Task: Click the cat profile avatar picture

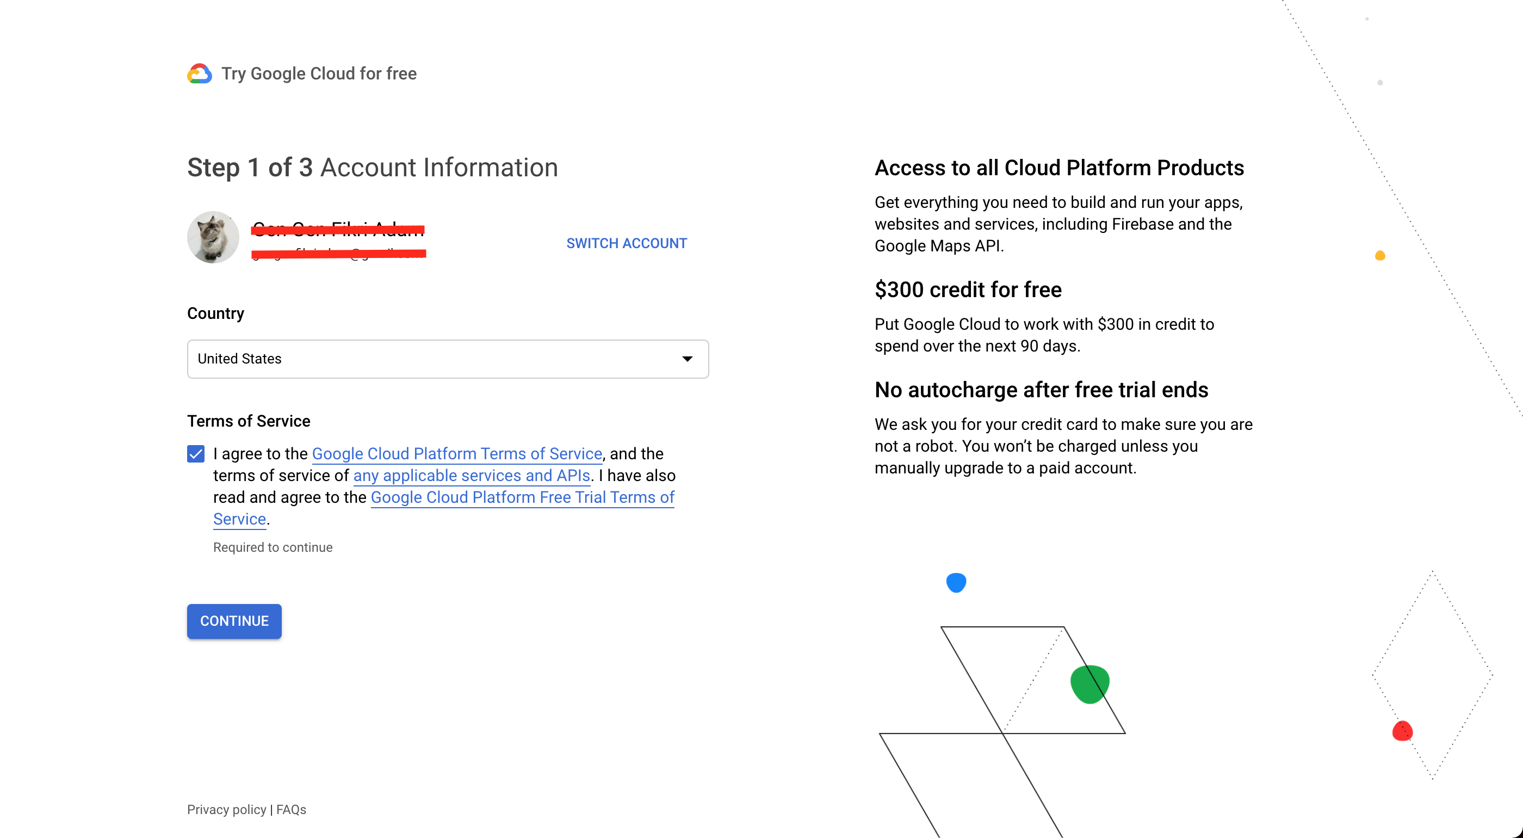Action: click(213, 237)
